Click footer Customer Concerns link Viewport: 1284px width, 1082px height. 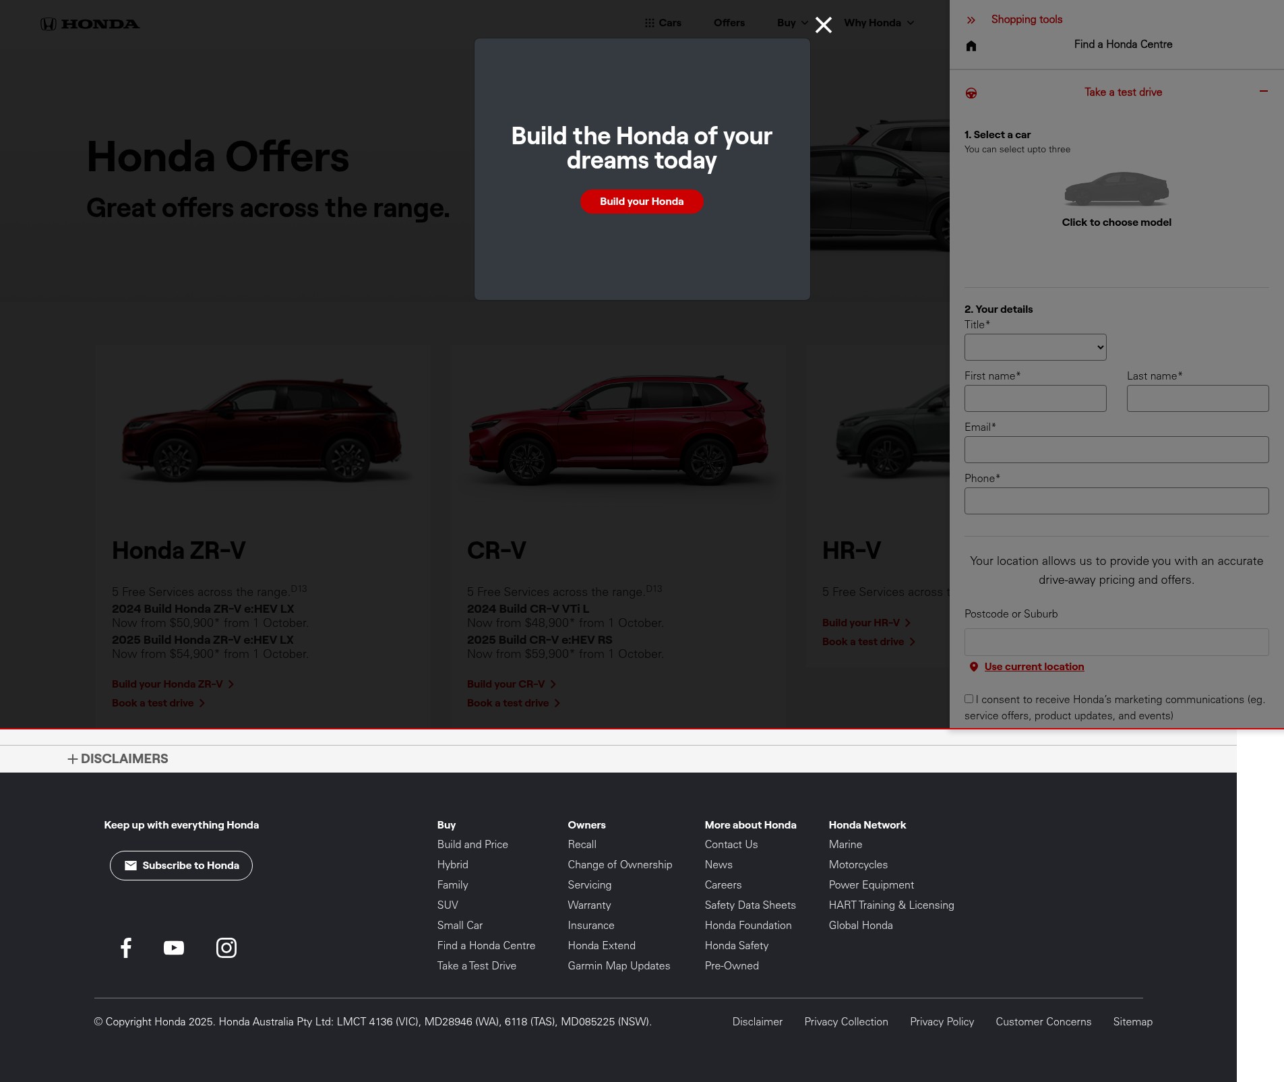pyautogui.click(x=1043, y=1022)
